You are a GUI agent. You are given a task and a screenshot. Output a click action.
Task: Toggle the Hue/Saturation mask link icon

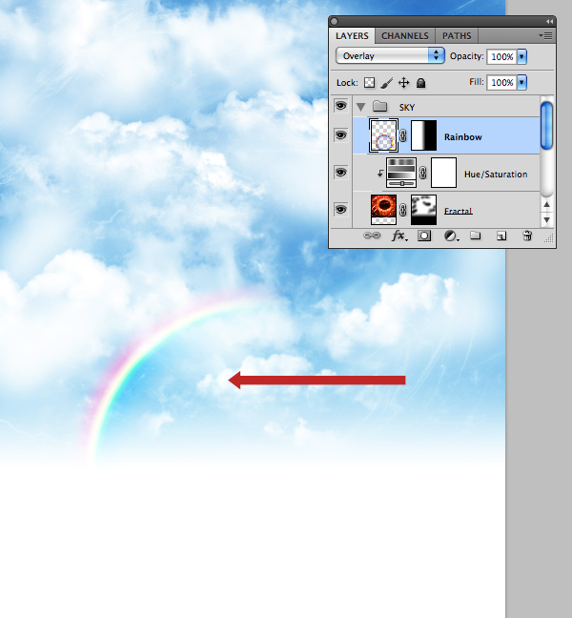pyautogui.click(x=423, y=173)
